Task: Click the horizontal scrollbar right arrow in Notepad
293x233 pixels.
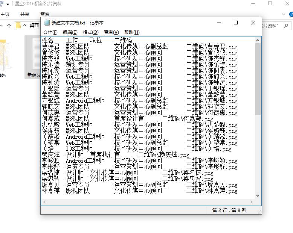Action: (x=252, y=202)
